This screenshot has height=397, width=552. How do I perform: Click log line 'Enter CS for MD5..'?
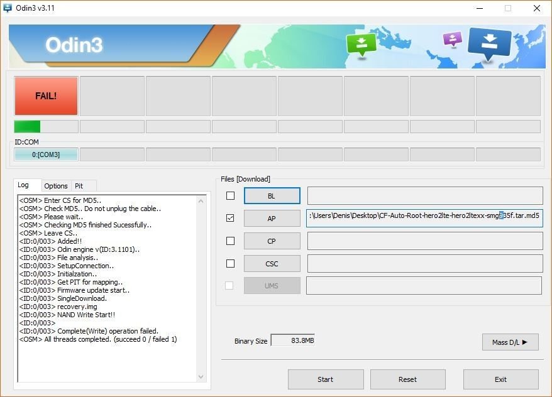pyautogui.click(x=60, y=200)
